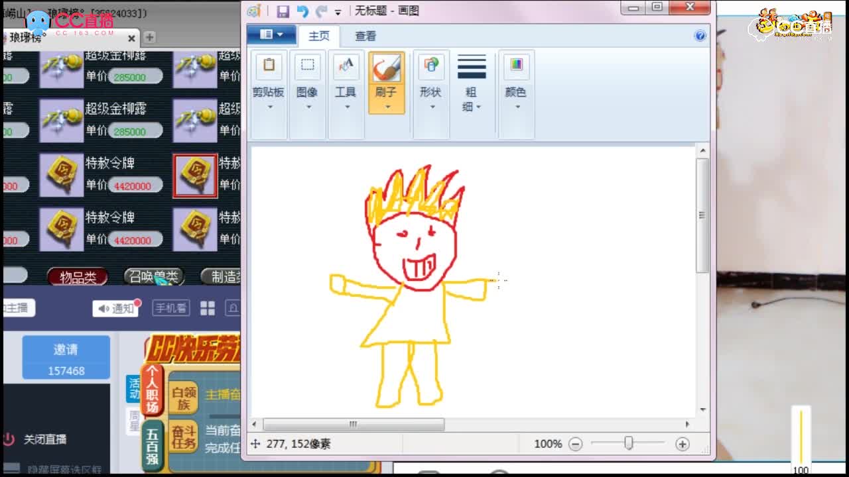Viewport: 849px width, 477px height.
Task: Expand the Colors dropdown arrow
Action: click(x=517, y=107)
